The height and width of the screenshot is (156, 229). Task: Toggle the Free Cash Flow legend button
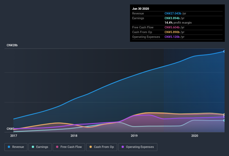[69, 147]
